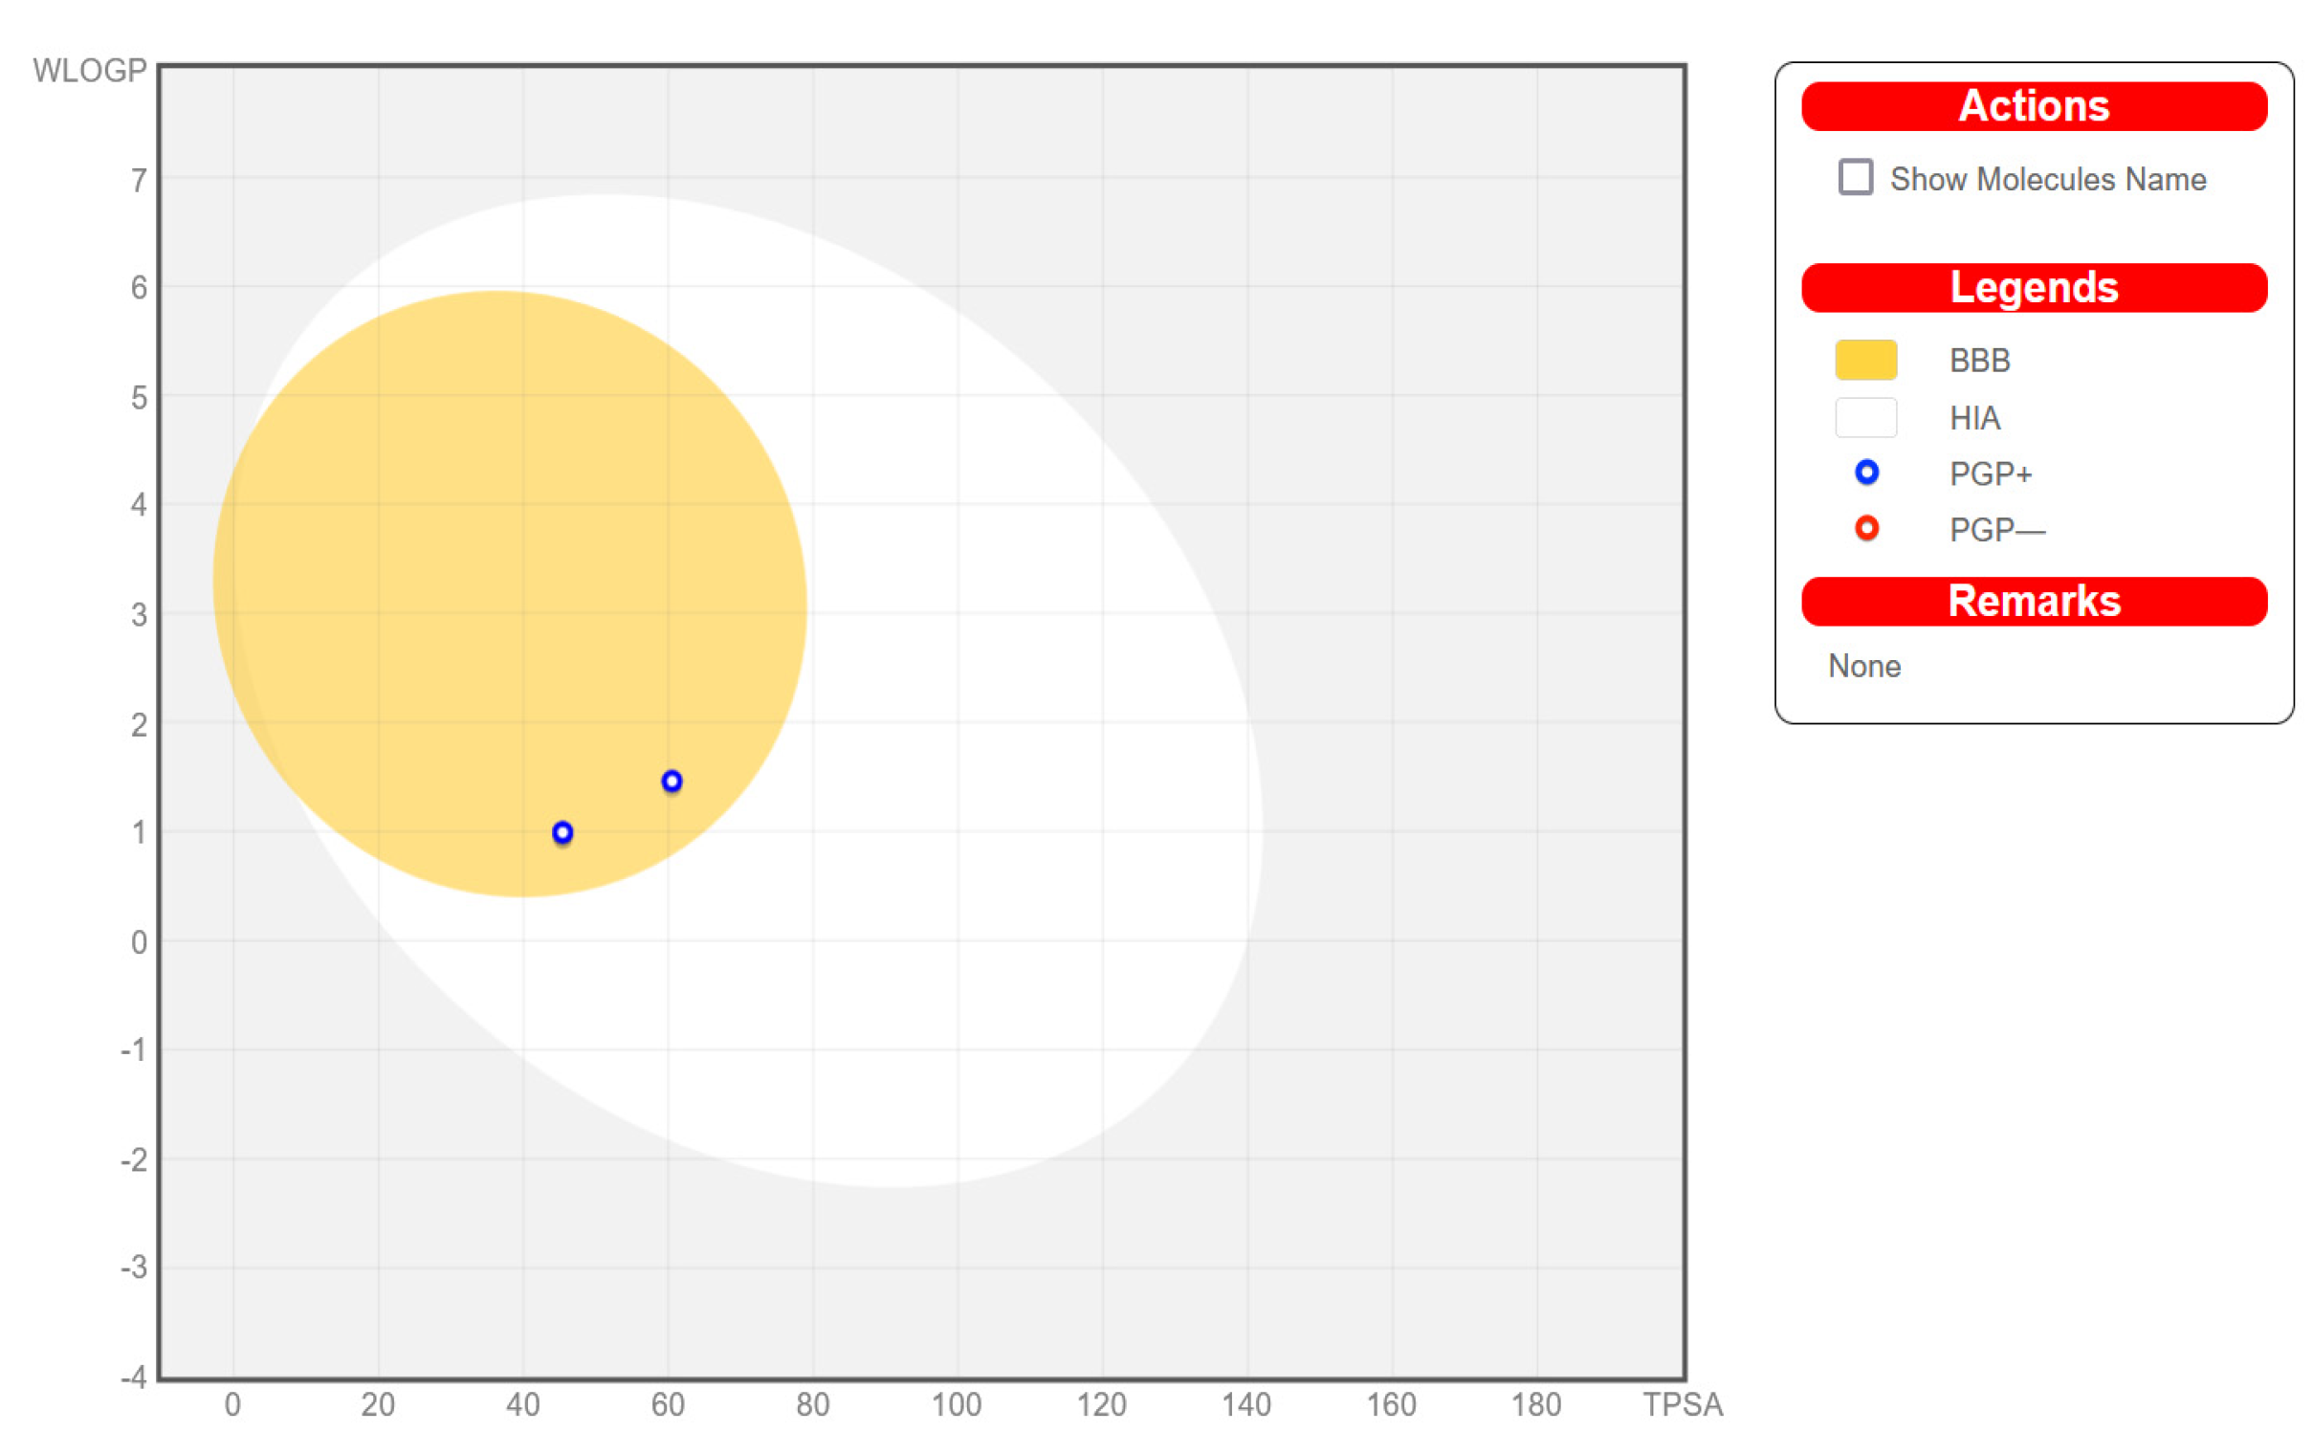Click the center of the yellow BBB yolk region
Viewport: 2313px width, 1432px height.
point(509,593)
